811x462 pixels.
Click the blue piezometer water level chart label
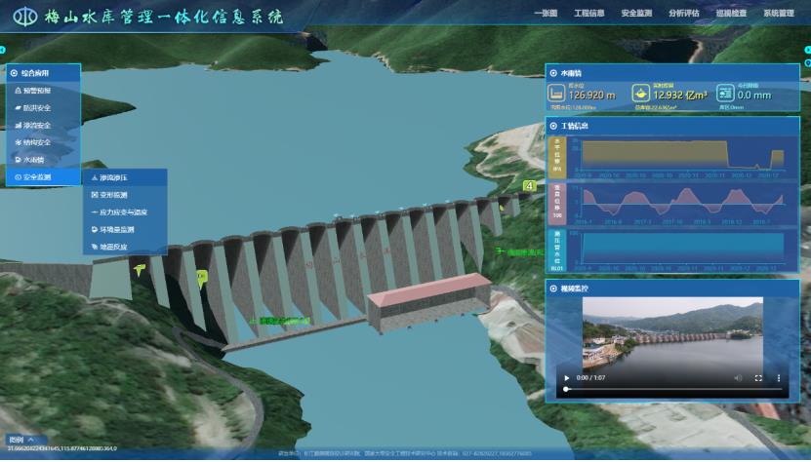point(557,250)
